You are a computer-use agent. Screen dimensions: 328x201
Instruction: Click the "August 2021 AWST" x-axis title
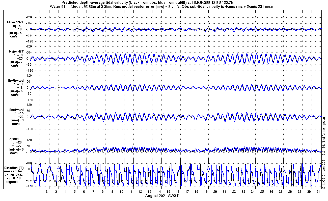click(162, 195)
